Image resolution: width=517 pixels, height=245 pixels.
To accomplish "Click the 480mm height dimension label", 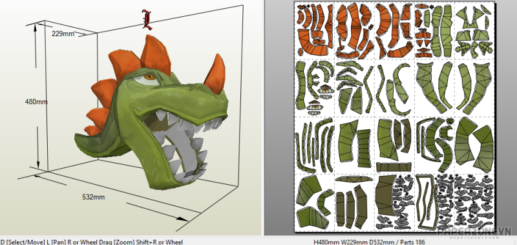I will [x=36, y=102].
